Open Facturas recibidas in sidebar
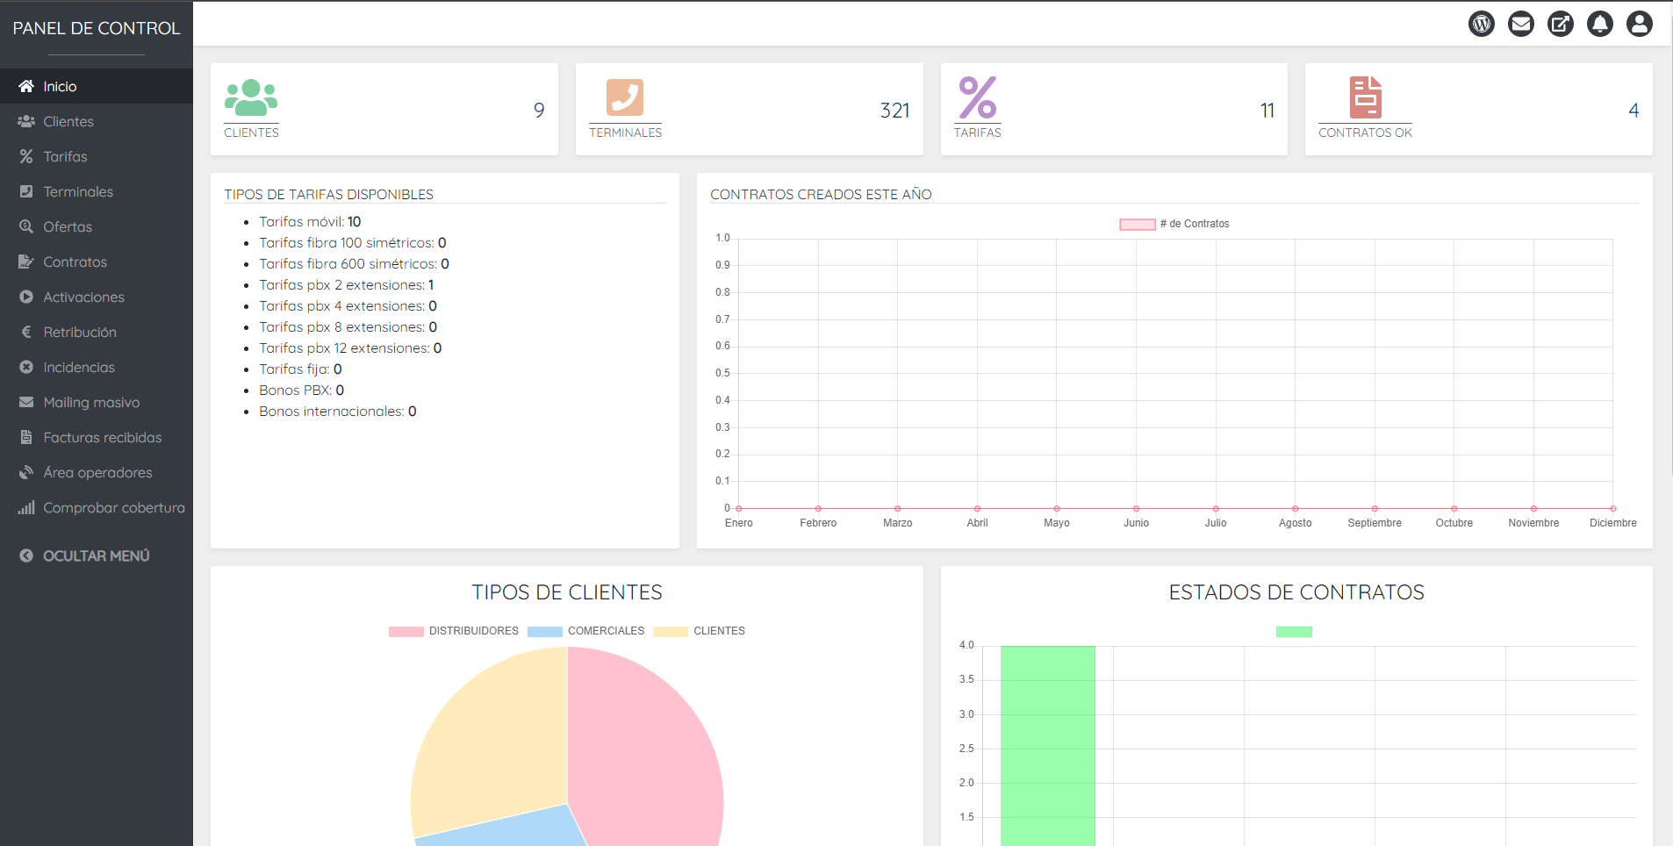The width and height of the screenshot is (1673, 846). [97, 437]
